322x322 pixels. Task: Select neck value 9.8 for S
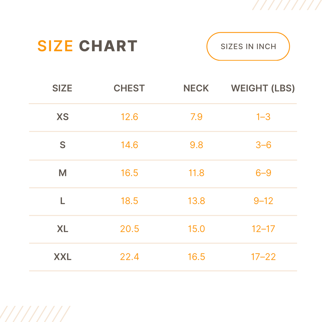(x=196, y=145)
